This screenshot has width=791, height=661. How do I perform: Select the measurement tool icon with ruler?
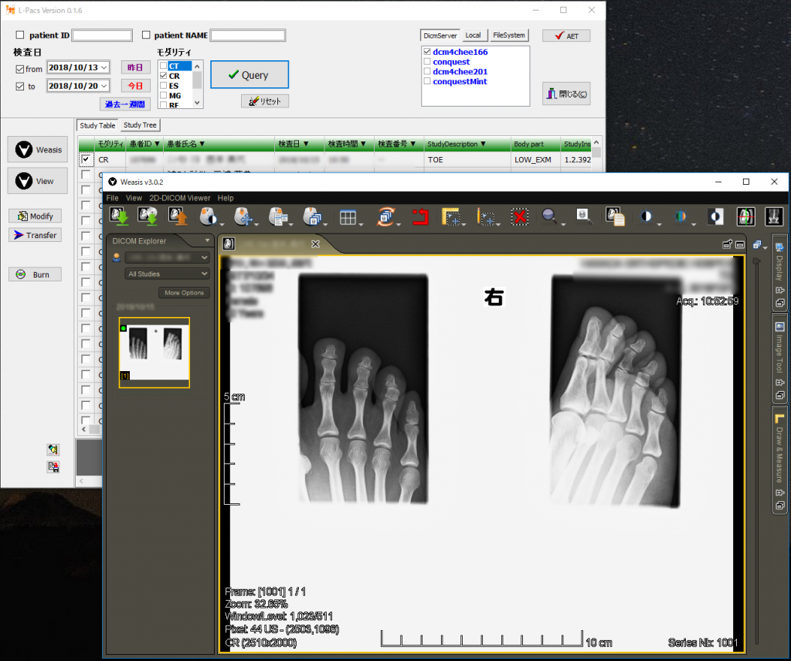[450, 216]
